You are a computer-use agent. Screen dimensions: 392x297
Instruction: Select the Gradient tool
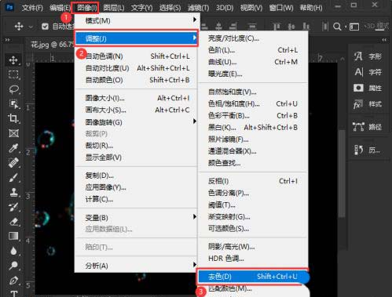click(x=13, y=236)
